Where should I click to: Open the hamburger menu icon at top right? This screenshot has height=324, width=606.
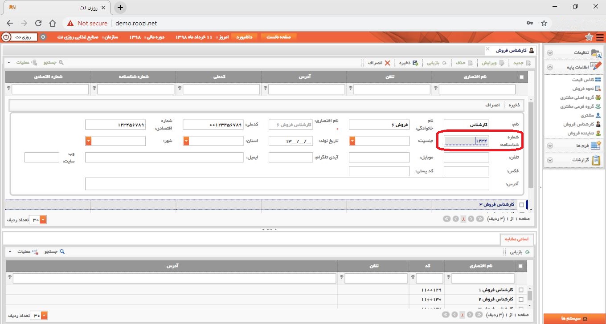[600, 37]
